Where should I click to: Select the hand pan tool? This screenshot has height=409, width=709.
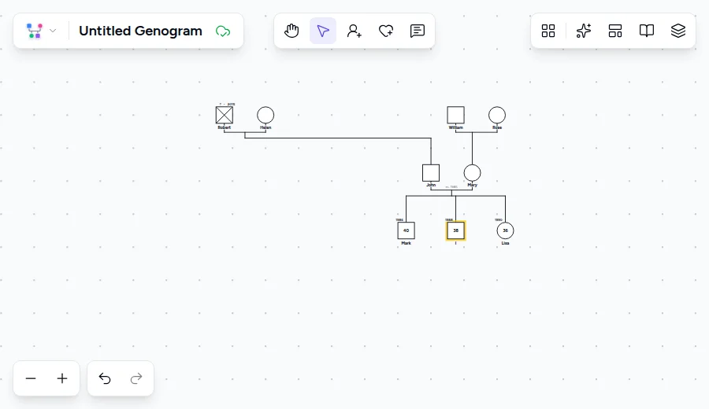(291, 31)
